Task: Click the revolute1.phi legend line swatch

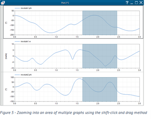Action: click(17, 8)
